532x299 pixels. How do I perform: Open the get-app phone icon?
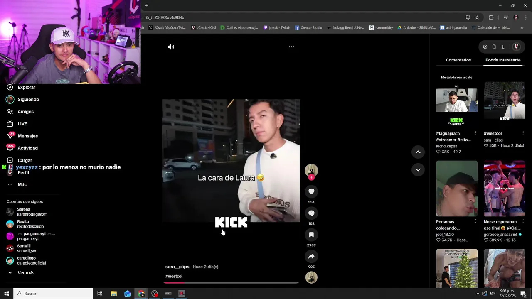494,47
